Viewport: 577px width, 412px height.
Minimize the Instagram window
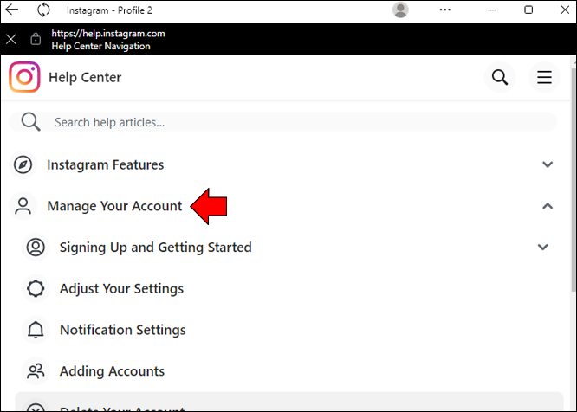[492, 10]
